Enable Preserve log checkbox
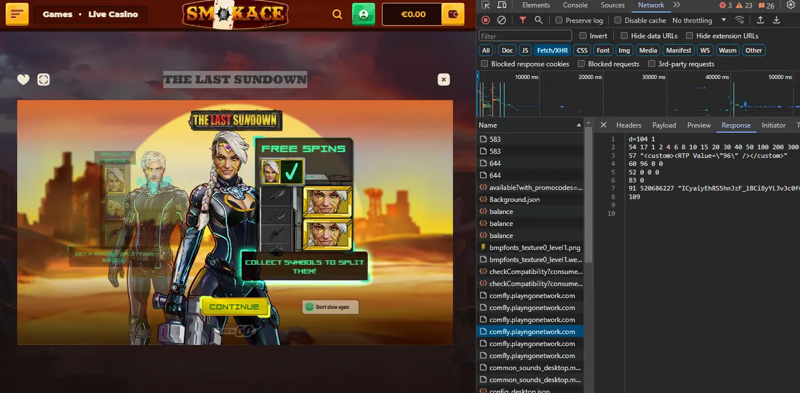 click(x=559, y=21)
